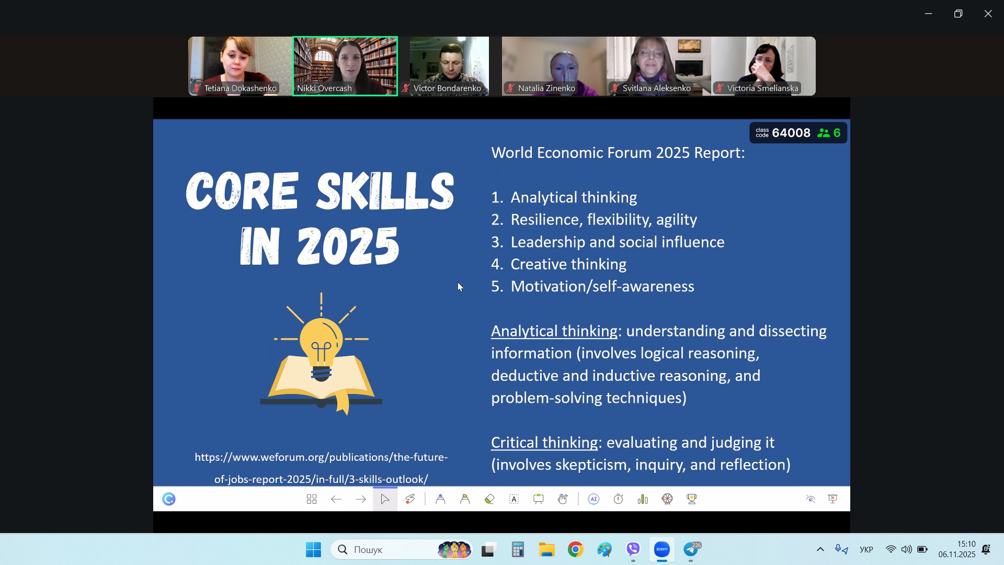End the slideshow presentation
Image resolution: width=1004 pixels, height=565 pixels.
pyautogui.click(x=834, y=500)
